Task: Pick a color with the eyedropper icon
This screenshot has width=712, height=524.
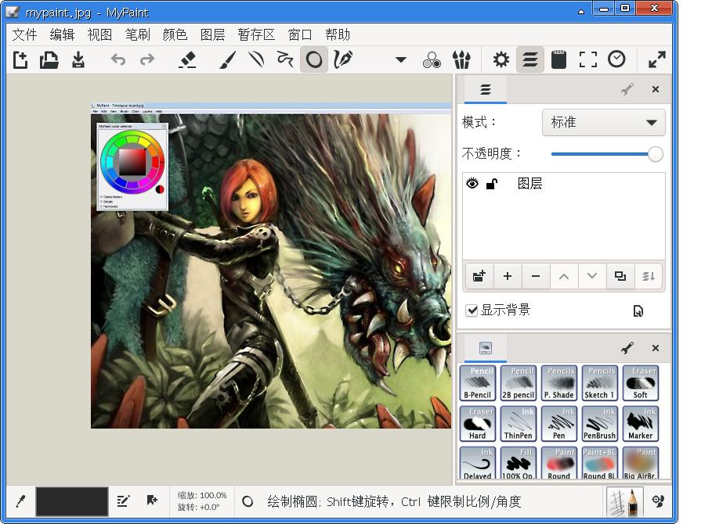Action: click(20, 501)
